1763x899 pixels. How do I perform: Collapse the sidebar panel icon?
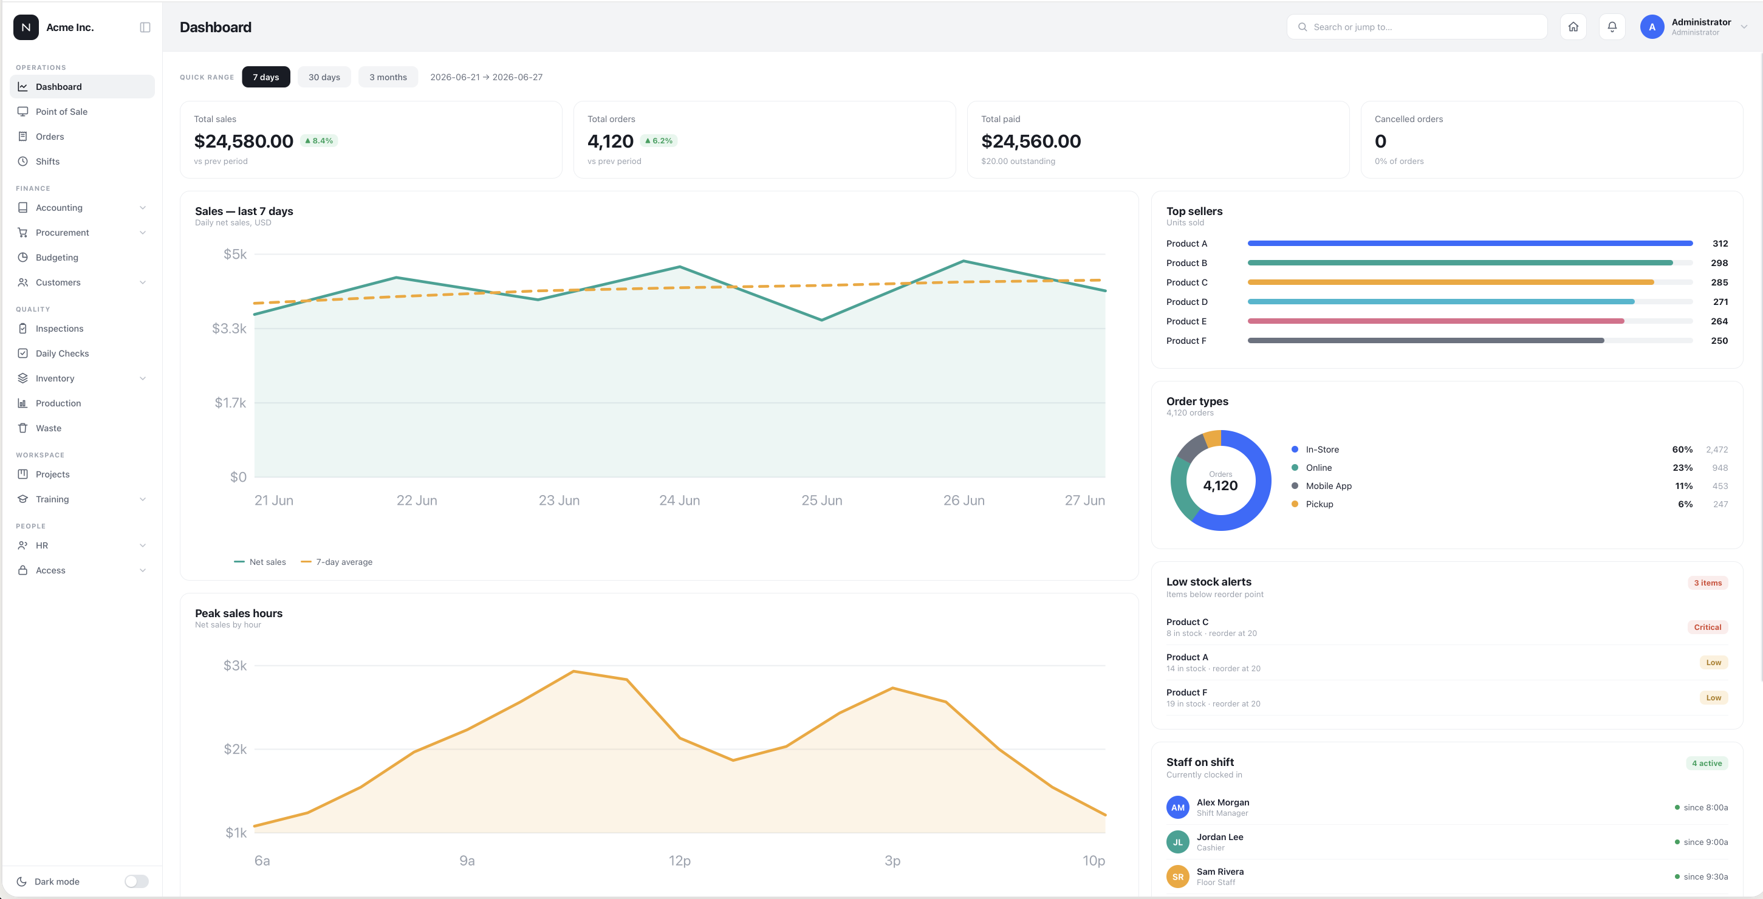145,27
